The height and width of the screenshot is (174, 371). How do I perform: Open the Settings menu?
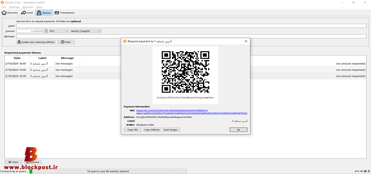click(x=14, y=7)
